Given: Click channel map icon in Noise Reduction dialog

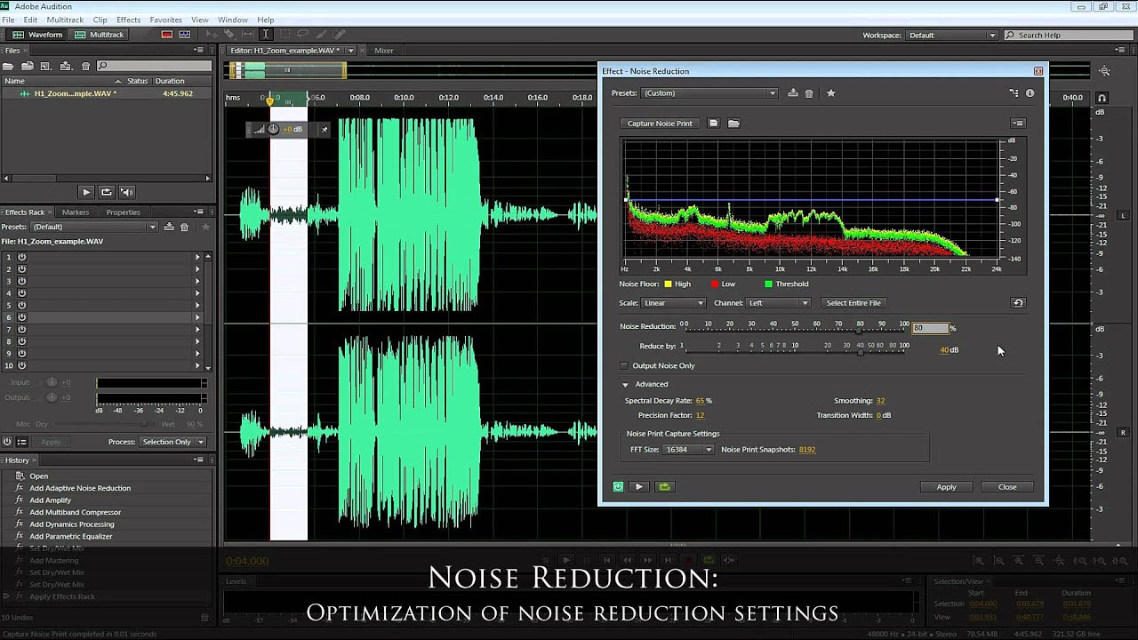Looking at the screenshot, I should click(x=1014, y=92).
